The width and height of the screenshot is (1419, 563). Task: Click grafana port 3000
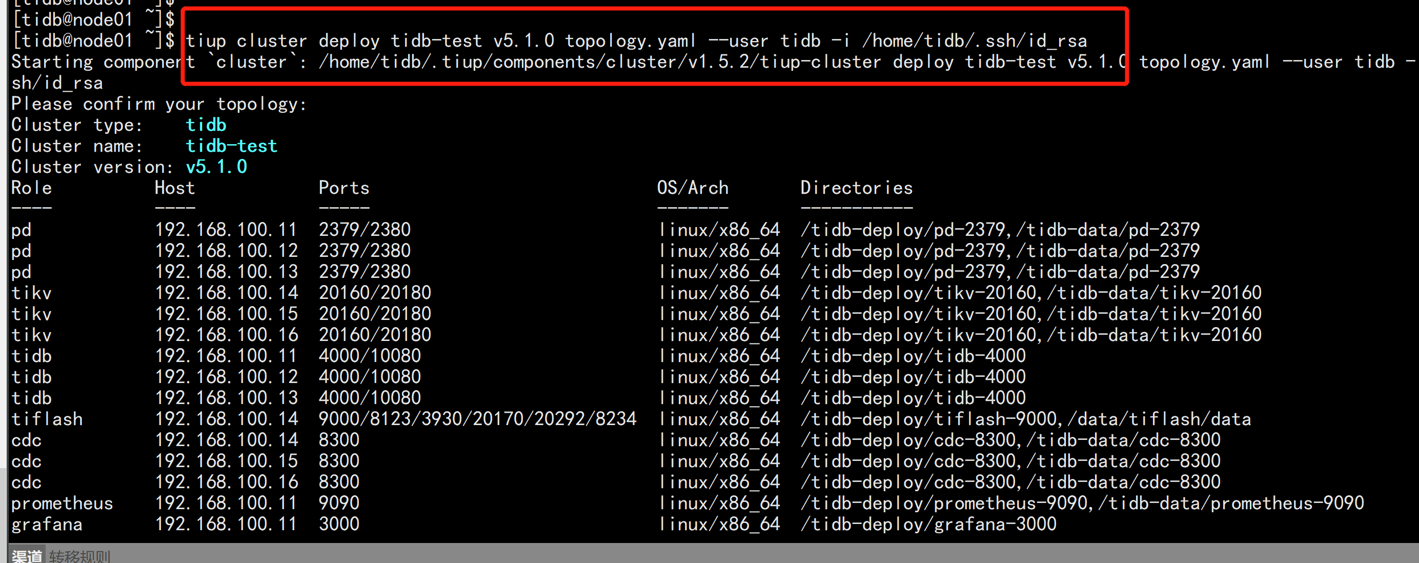click(x=339, y=525)
